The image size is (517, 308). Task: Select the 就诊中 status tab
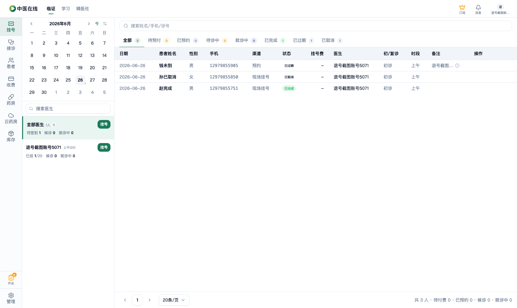(246, 40)
